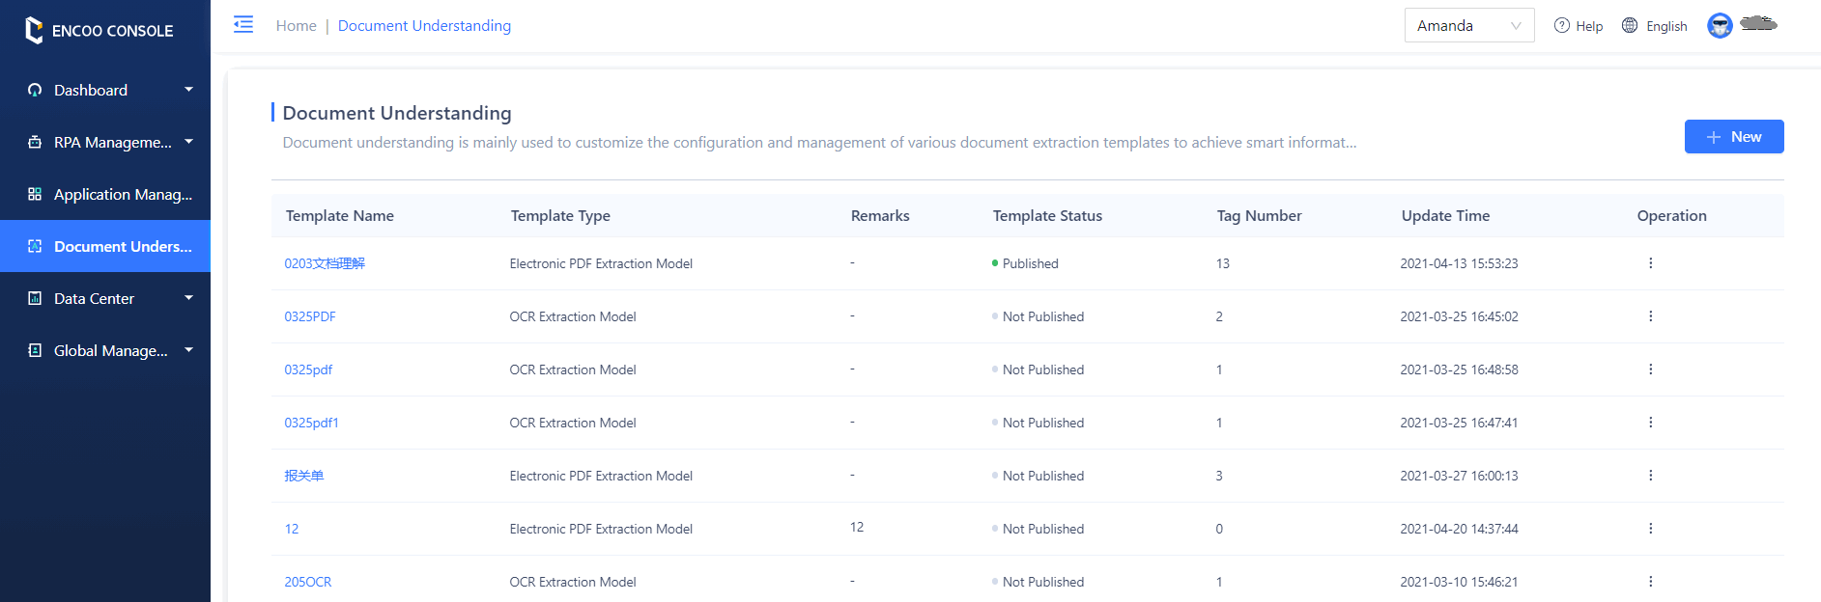
Task: Click the Help question-mark icon
Action: [1561, 26]
